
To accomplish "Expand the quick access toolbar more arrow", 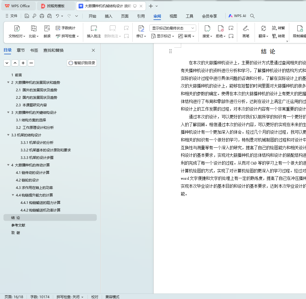I will tap(77, 16).
